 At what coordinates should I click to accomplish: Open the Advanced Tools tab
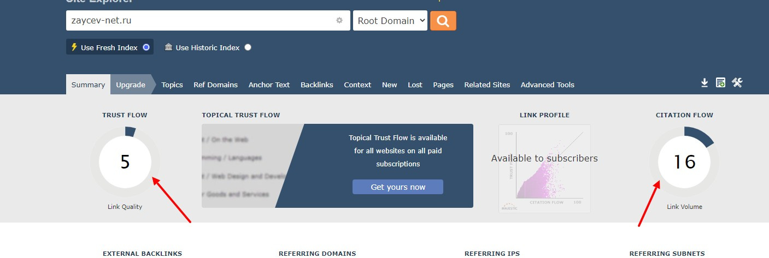(547, 85)
